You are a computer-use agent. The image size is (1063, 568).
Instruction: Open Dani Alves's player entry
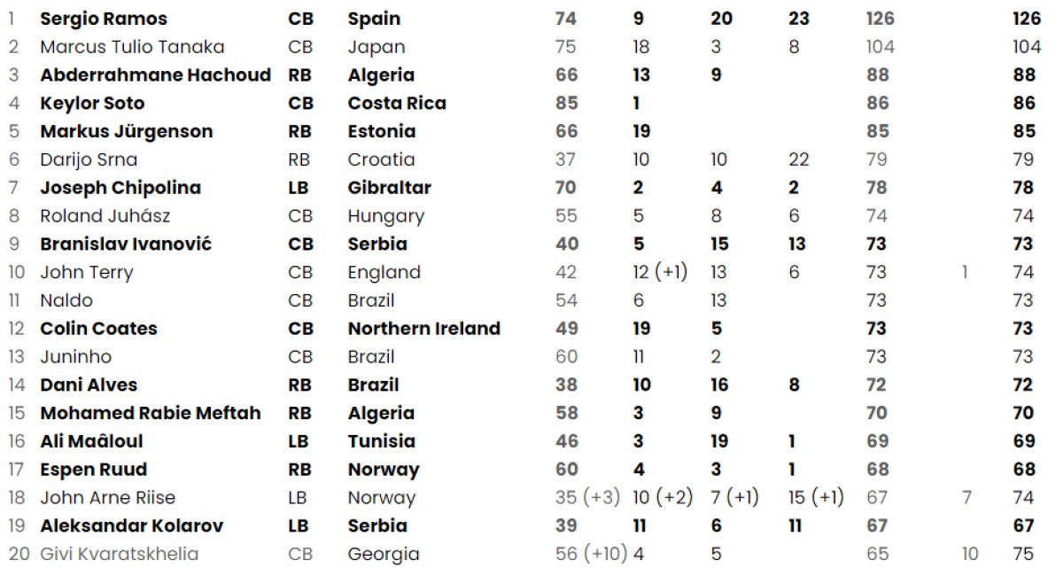pyautogui.click(x=89, y=385)
